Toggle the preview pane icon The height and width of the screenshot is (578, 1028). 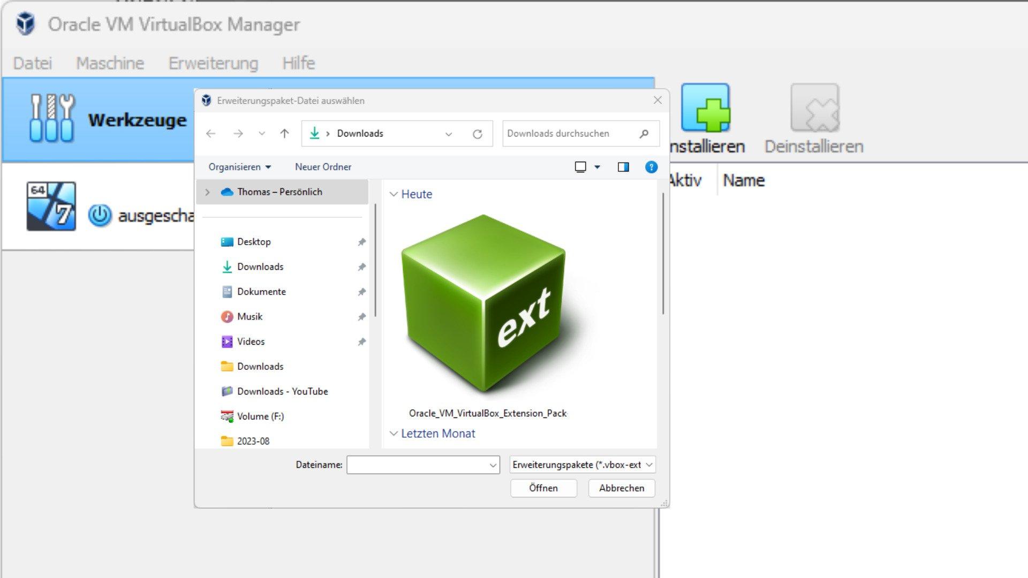tap(623, 167)
